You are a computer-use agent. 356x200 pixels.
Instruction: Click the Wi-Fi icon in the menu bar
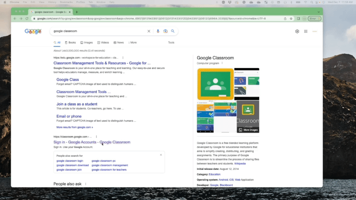click(306, 2)
